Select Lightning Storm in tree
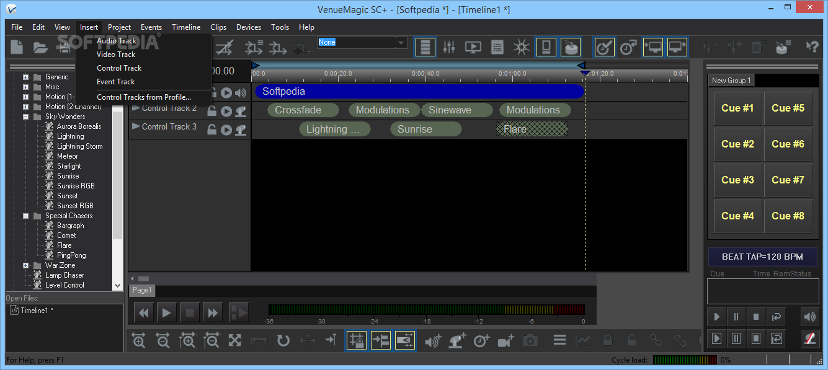This screenshot has height=370, width=828. point(79,146)
